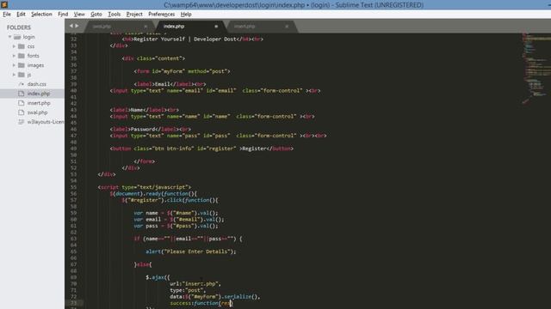Image resolution: width=551 pixels, height=309 pixels.
Task: Click the script type="text/javascript" line
Action: click(x=145, y=187)
